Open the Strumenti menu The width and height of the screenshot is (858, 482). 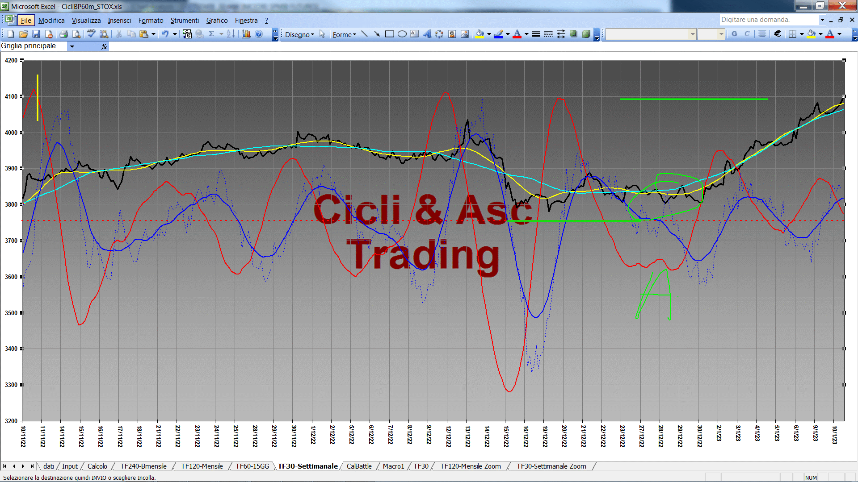[185, 21]
